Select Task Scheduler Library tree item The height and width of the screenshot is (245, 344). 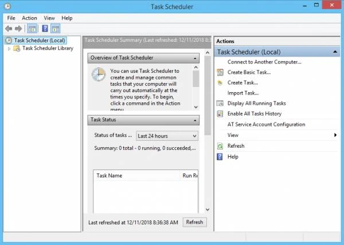pos(48,48)
